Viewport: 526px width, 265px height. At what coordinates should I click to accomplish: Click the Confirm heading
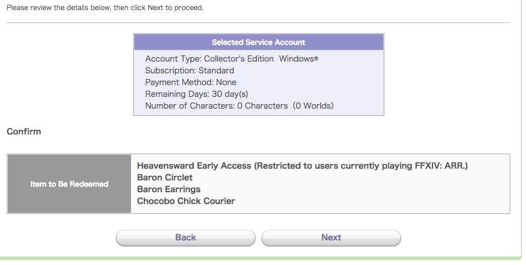(24, 132)
